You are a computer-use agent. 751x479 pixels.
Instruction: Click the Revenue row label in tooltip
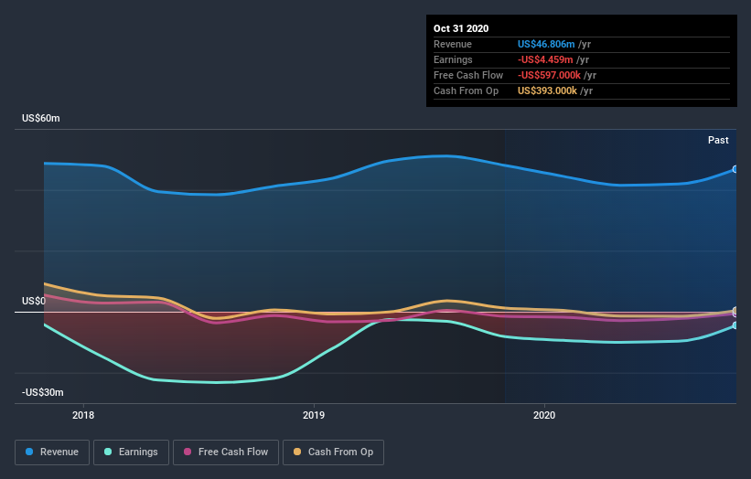pyautogui.click(x=453, y=44)
